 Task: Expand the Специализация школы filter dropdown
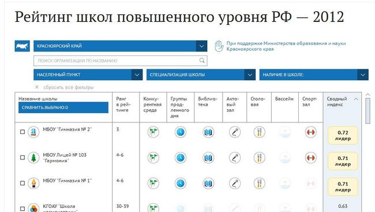[x=201, y=75]
